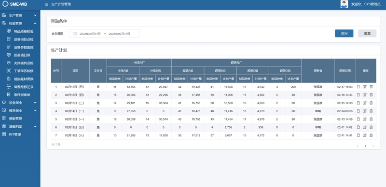Viewport: 386px width, 187px height.
Task: View document icon for 02月12日 row
Action: point(358,127)
